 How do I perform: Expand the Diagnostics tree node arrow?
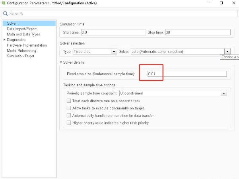point(4,40)
